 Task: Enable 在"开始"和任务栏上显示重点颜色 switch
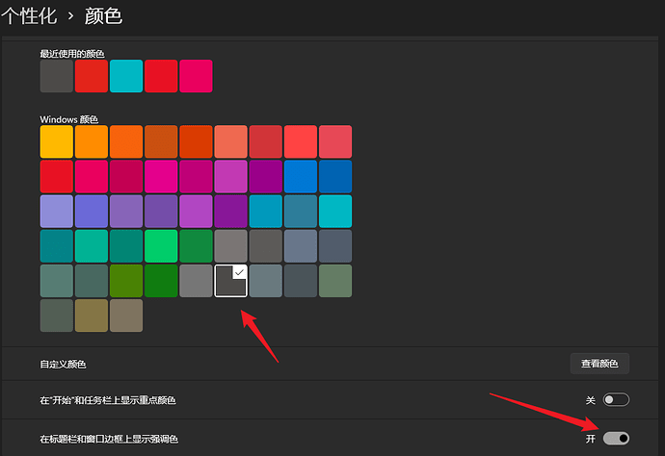click(x=616, y=399)
